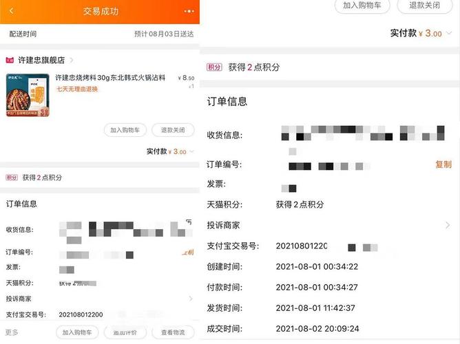Expand the store chevron next to 许建忠旗舰店
Image resolution: width=460 pixels, height=344 pixels.
pyautogui.click(x=72, y=60)
